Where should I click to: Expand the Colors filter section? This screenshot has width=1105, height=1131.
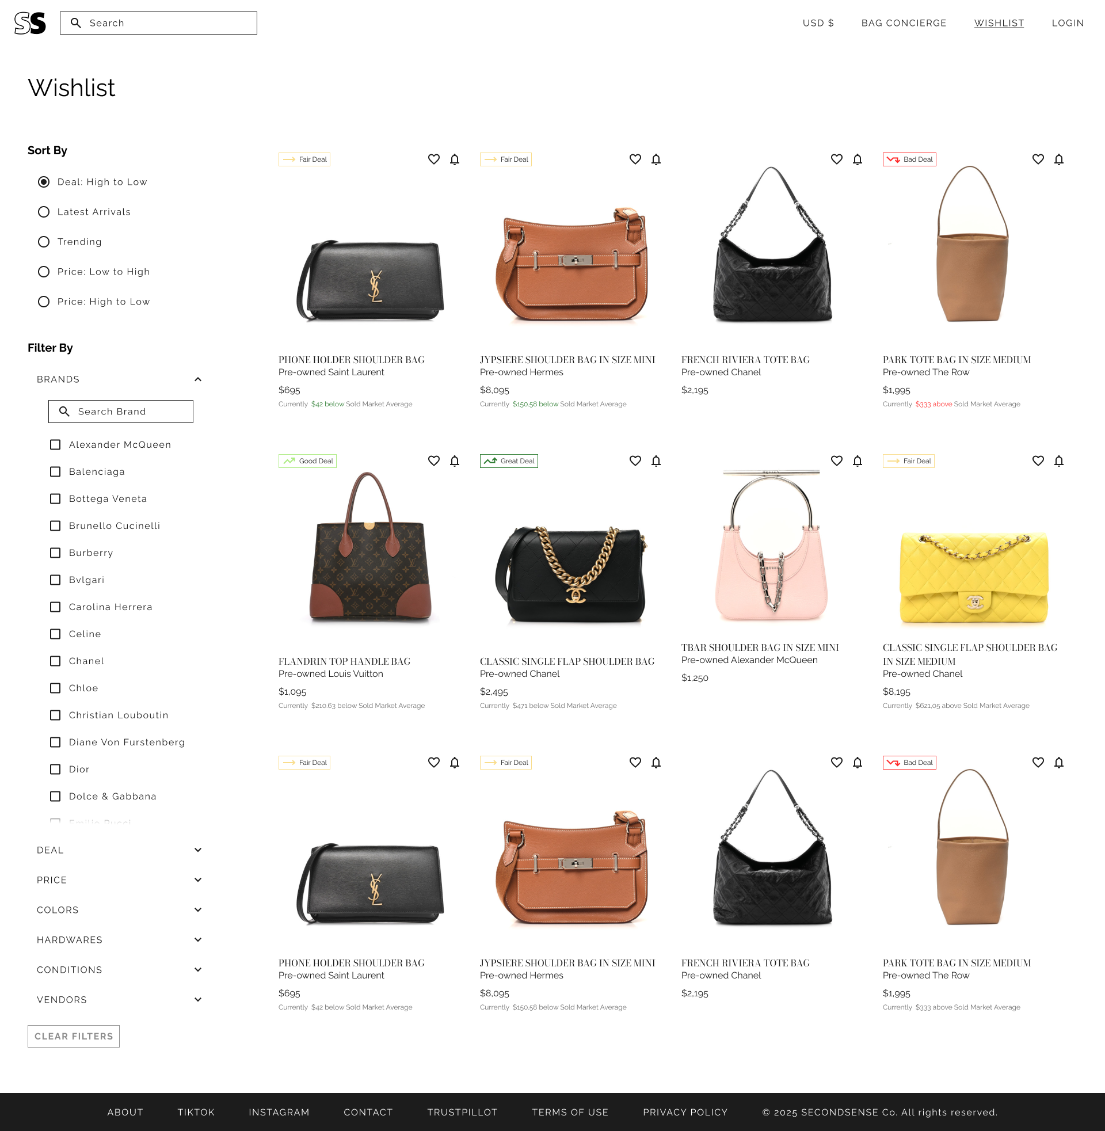point(198,909)
